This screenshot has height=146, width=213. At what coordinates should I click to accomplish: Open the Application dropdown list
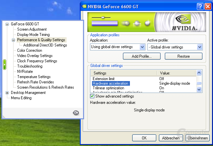[x=142, y=47]
